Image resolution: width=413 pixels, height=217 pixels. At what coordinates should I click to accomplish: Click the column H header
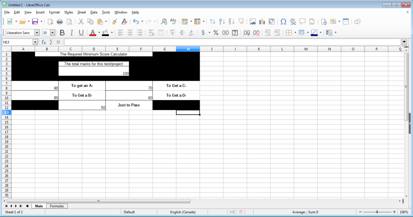[x=188, y=49]
